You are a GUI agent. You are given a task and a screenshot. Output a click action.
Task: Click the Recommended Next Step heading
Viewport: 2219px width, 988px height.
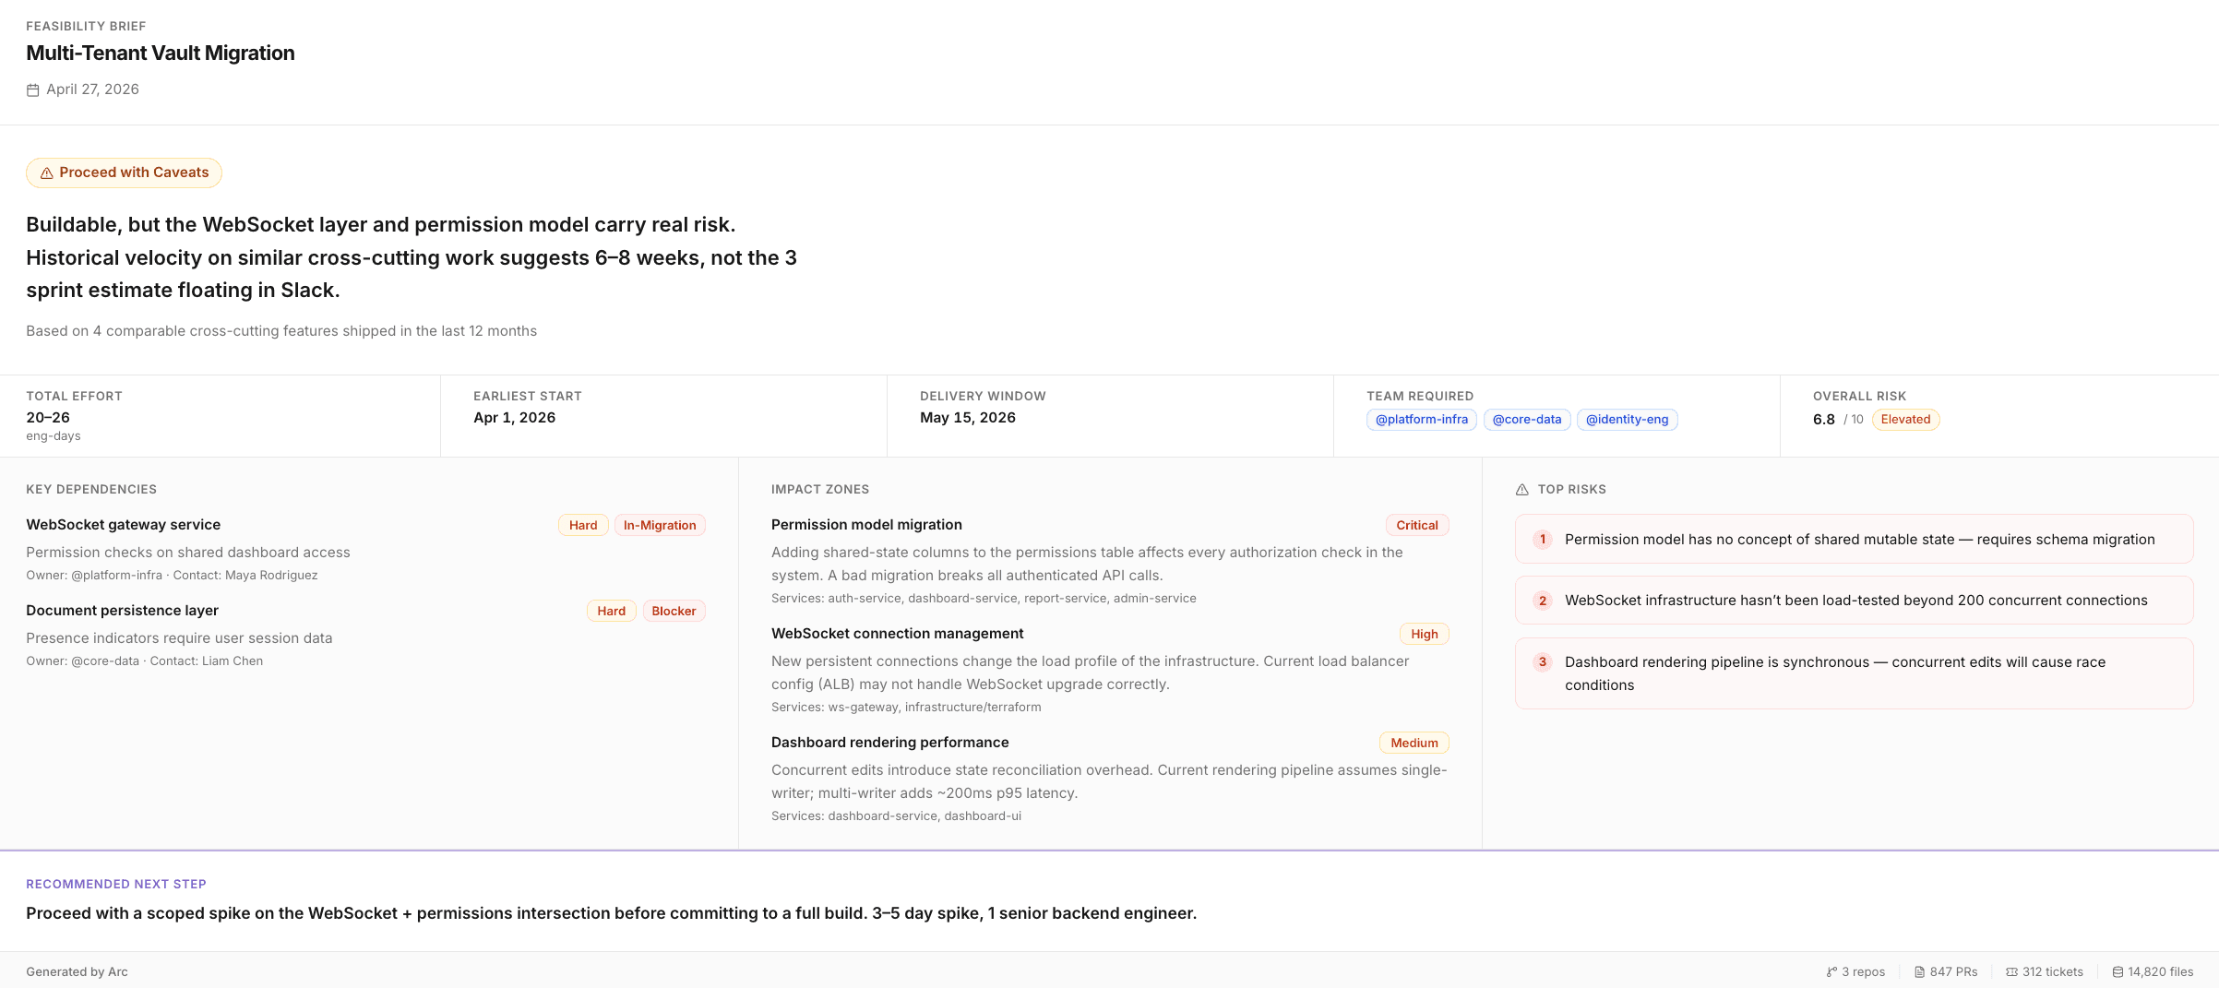[116, 885]
